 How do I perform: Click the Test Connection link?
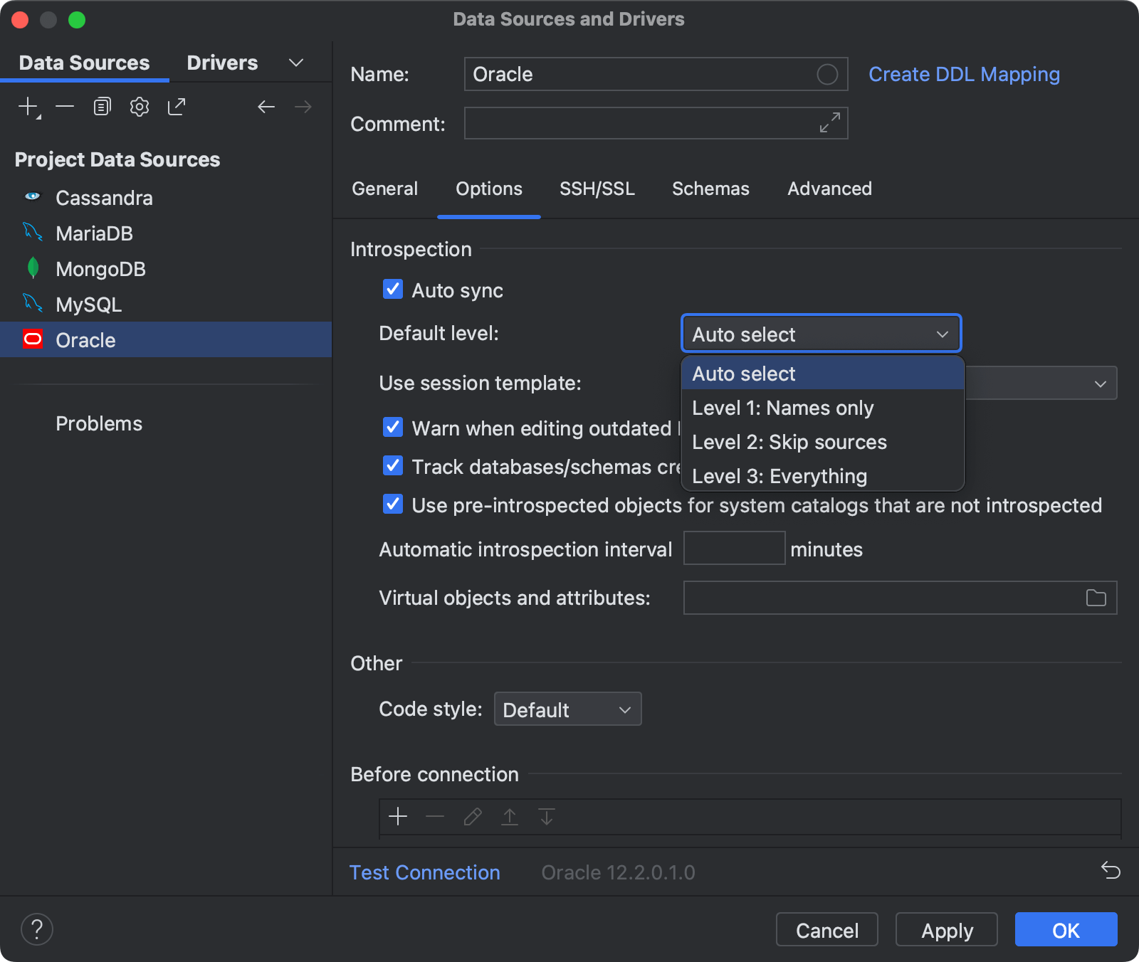424,872
